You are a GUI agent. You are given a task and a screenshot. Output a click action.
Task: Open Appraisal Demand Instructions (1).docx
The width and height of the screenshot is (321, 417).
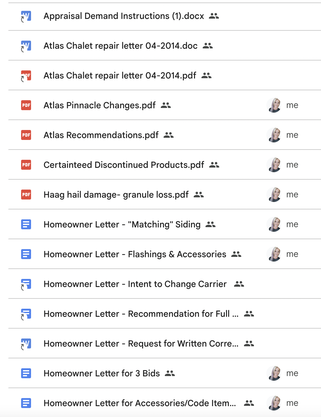tap(124, 16)
